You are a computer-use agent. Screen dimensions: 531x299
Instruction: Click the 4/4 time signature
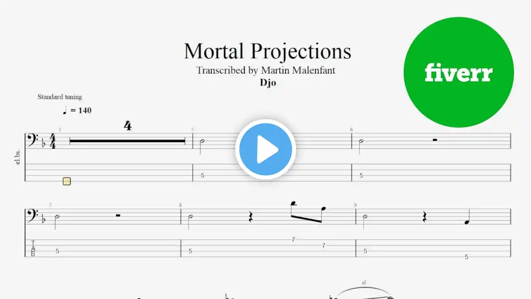click(53, 141)
